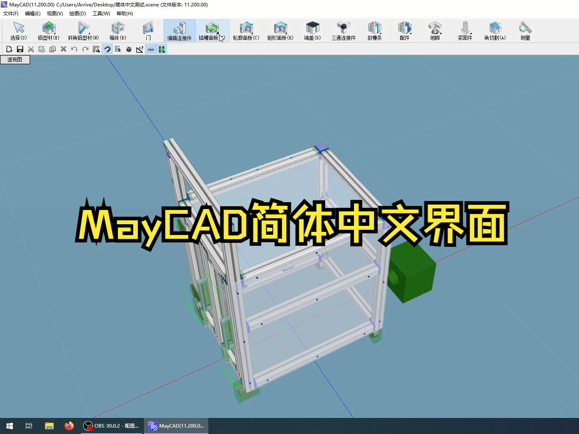Open the 封槽条 slot cover strip tool

[x=374, y=31]
